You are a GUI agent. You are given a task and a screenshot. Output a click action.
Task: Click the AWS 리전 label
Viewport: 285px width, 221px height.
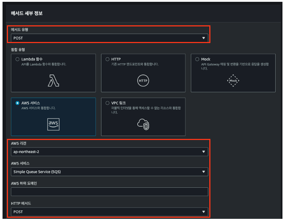pos(18,143)
